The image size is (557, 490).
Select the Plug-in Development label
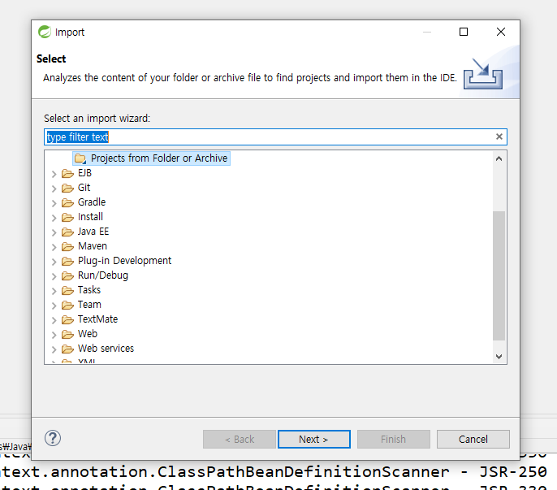point(125,261)
